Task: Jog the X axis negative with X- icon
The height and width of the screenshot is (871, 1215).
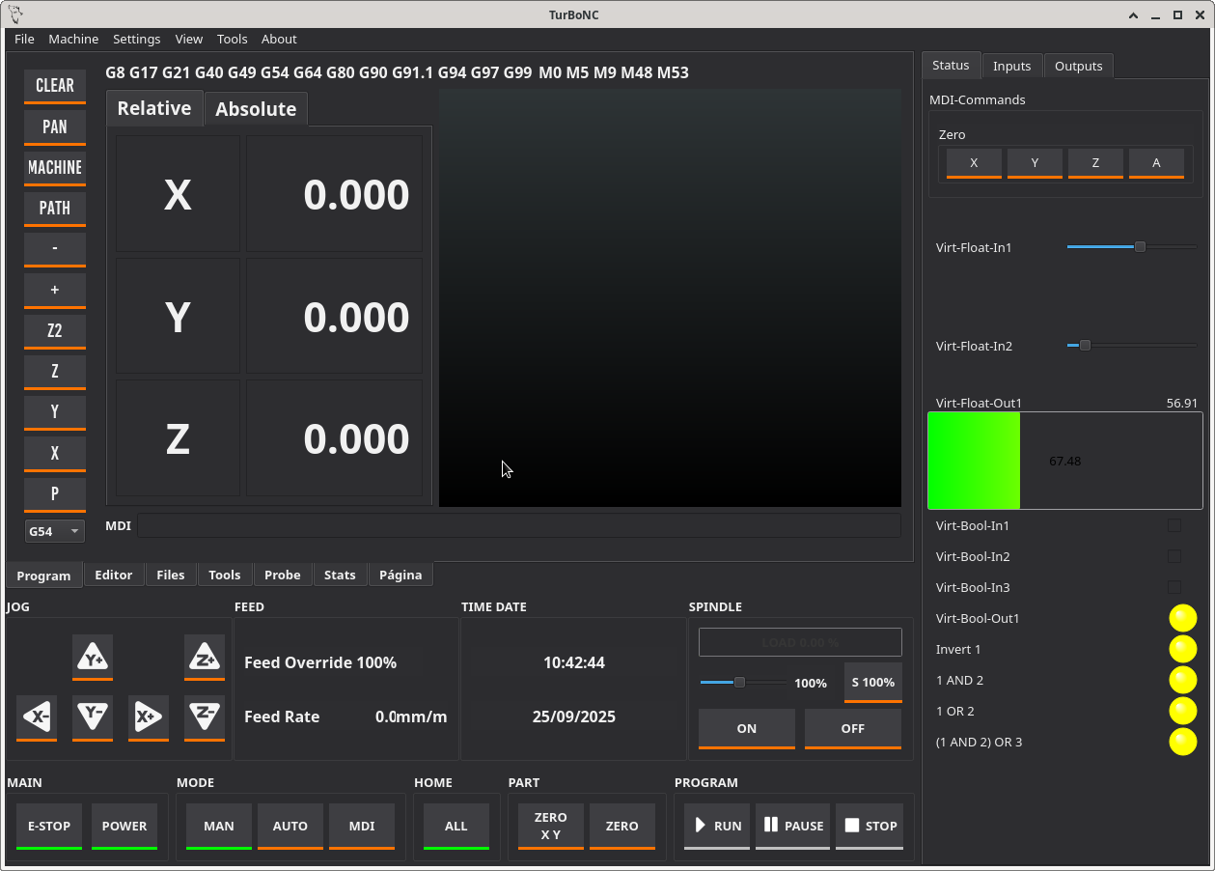Action: [37, 717]
